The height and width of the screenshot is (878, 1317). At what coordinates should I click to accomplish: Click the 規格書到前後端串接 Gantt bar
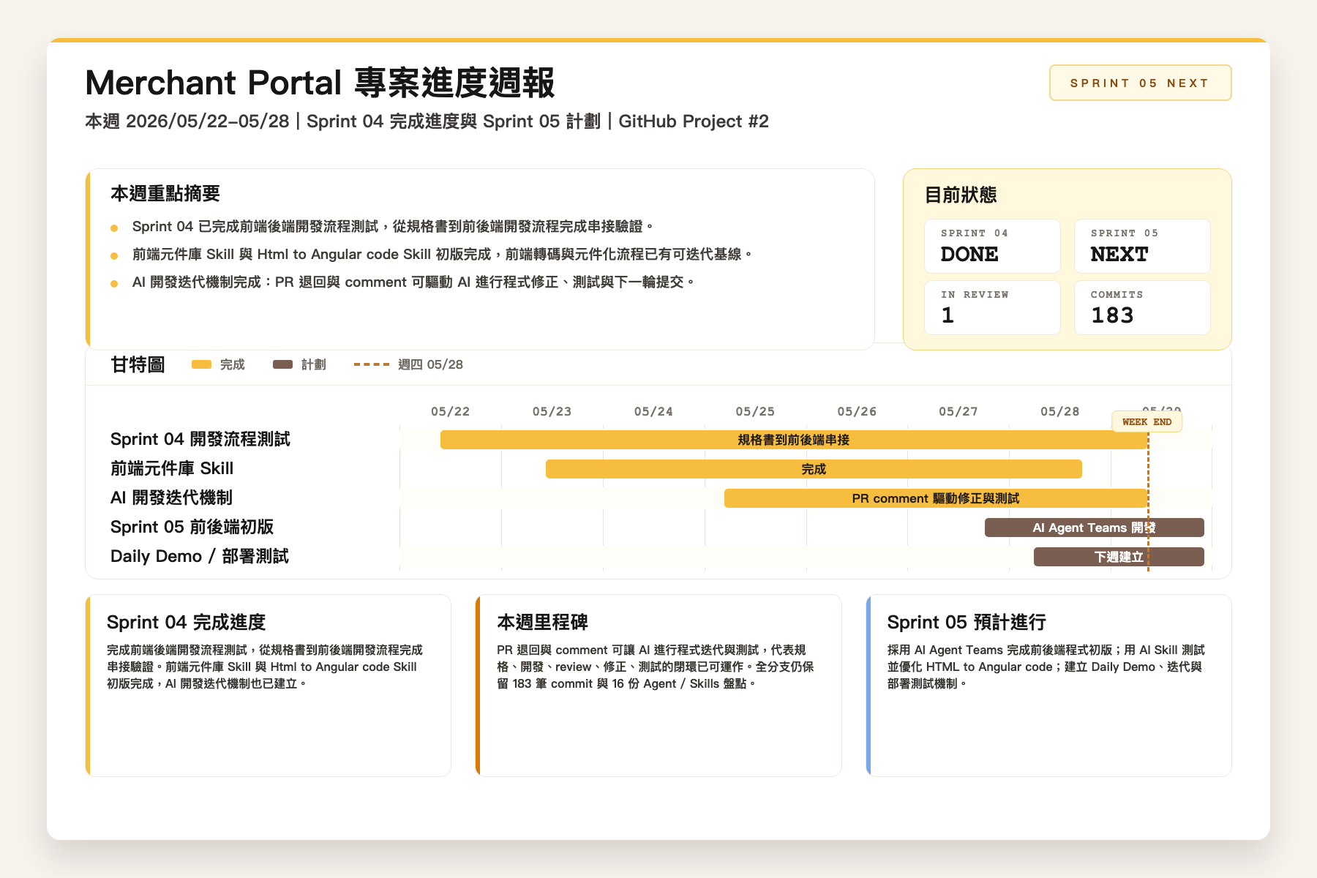pos(794,440)
